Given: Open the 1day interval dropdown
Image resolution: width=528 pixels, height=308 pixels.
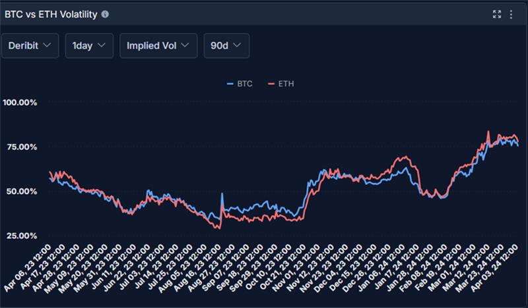Looking at the screenshot, I should tap(89, 45).
